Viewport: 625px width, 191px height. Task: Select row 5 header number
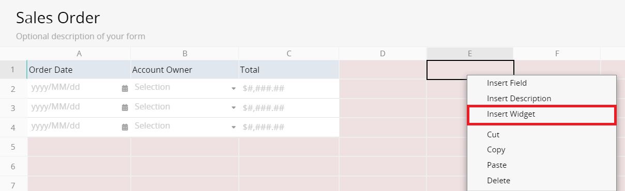pos(13,147)
